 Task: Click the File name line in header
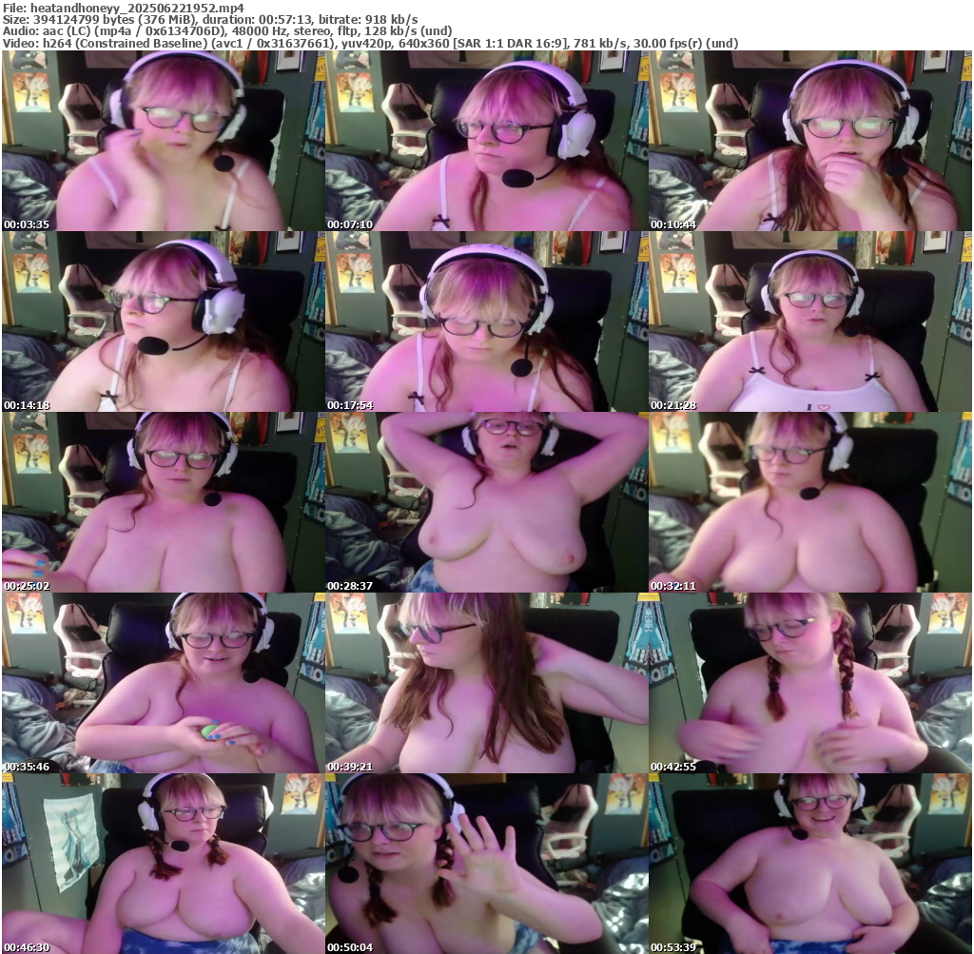(x=124, y=7)
